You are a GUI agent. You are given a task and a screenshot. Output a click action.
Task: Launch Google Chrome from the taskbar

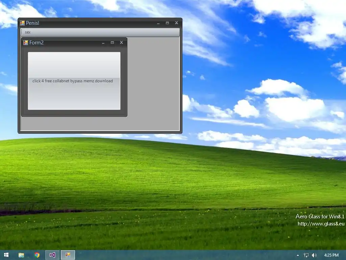tap(37, 255)
